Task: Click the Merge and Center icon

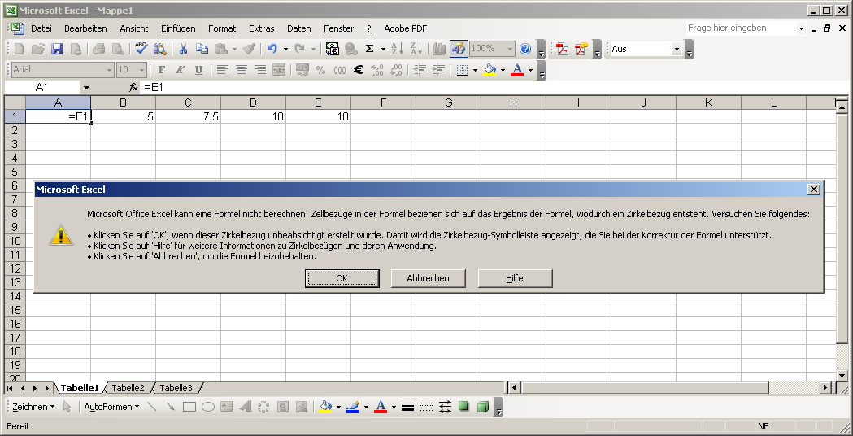Action: point(279,70)
